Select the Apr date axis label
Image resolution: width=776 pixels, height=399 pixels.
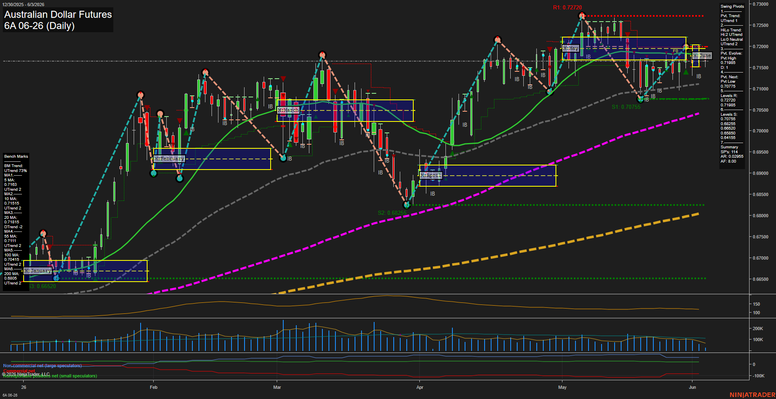[x=420, y=387]
